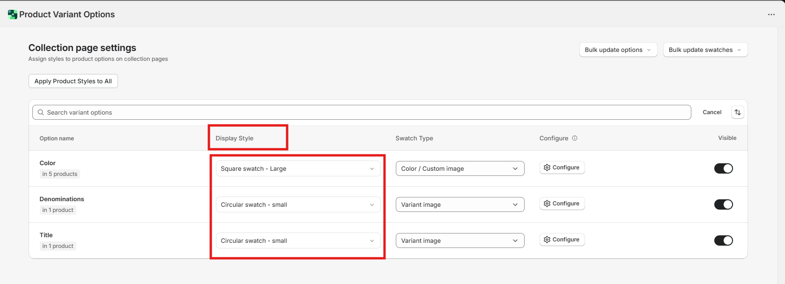Click Apply Product Styles to All

[73, 81]
